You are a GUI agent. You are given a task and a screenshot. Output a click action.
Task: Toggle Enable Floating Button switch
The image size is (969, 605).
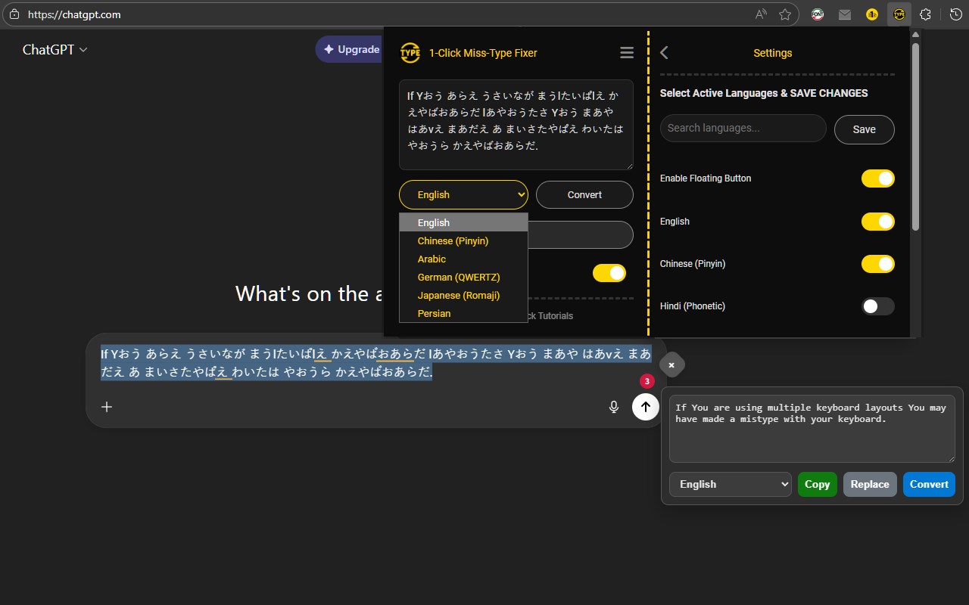(877, 178)
